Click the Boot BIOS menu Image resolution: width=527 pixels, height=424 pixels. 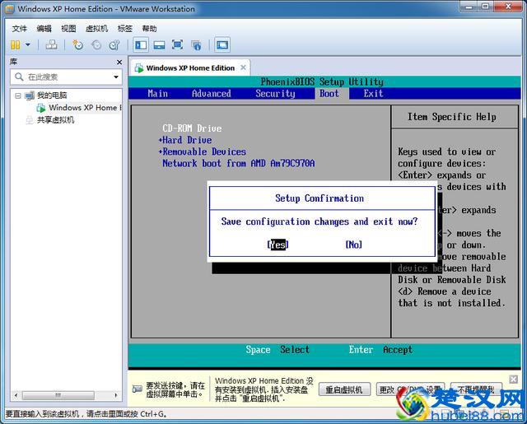[329, 93]
